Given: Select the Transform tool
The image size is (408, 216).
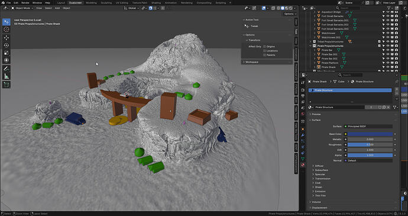Looking at the screenshot, I should pyautogui.click(x=7, y=60).
